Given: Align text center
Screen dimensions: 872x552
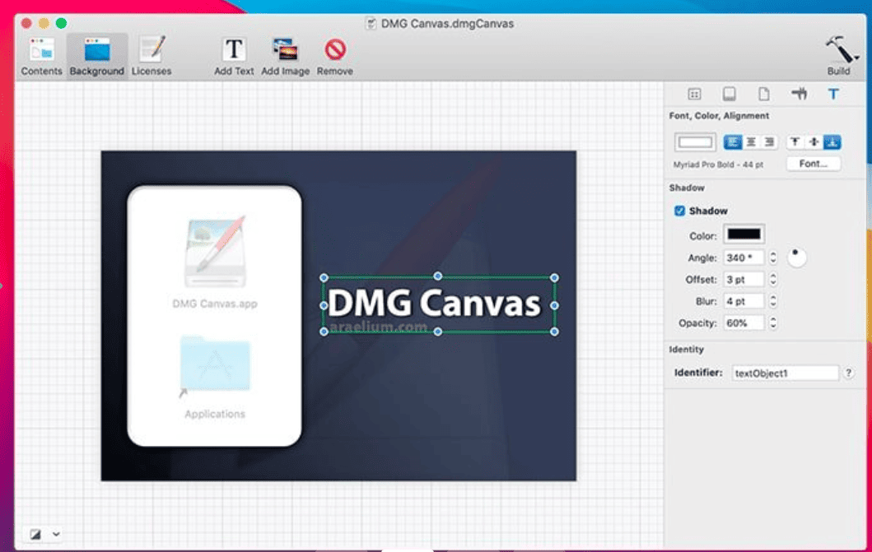Looking at the screenshot, I should 751,142.
